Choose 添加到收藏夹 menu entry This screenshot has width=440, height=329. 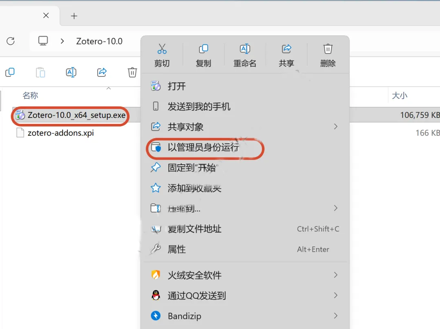click(x=246, y=188)
